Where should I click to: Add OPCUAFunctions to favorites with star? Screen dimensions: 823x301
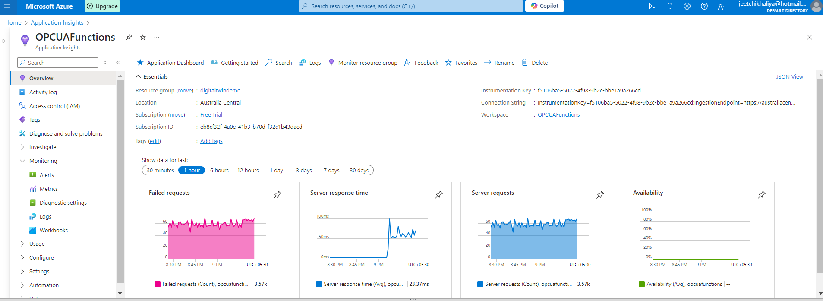click(143, 37)
